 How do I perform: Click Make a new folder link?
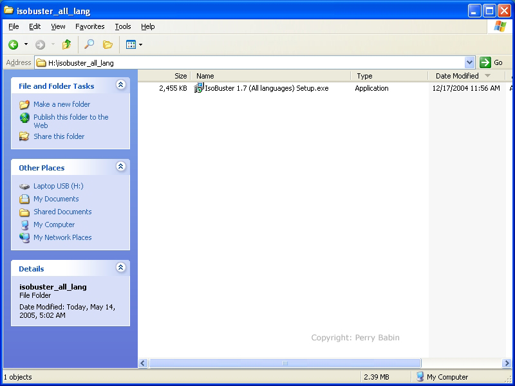[62, 104]
